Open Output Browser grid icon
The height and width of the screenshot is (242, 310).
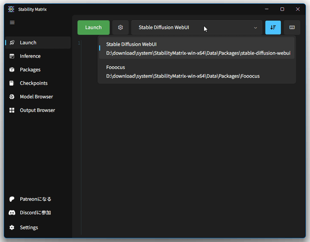click(12, 110)
